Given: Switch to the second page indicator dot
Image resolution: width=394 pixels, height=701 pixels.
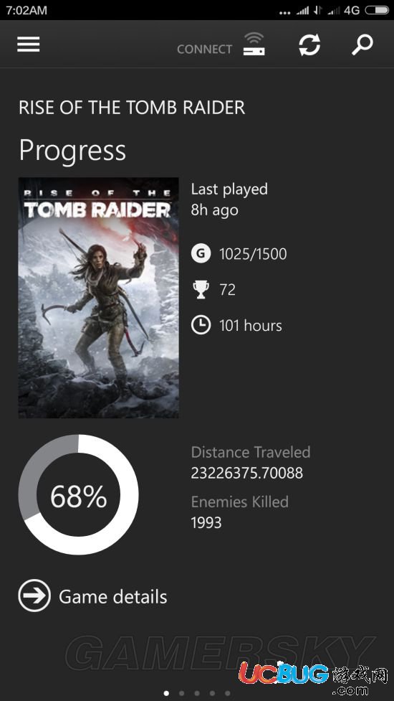Looking at the screenshot, I should point(182,693).
